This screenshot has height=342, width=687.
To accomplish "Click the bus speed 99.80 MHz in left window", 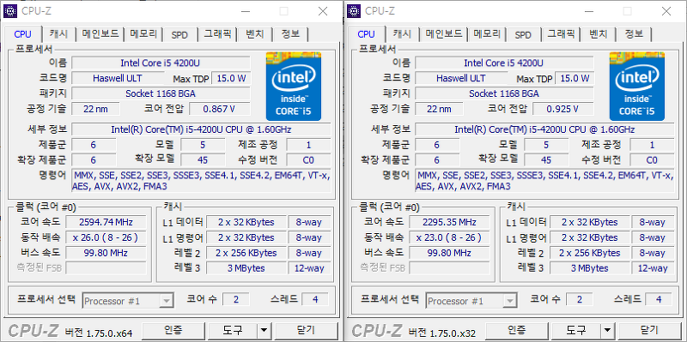I will click(106, 253).
